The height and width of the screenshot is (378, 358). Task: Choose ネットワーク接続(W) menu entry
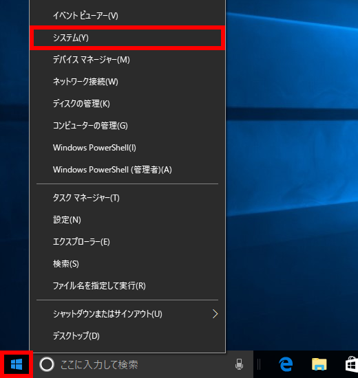[x=127, y=82]
